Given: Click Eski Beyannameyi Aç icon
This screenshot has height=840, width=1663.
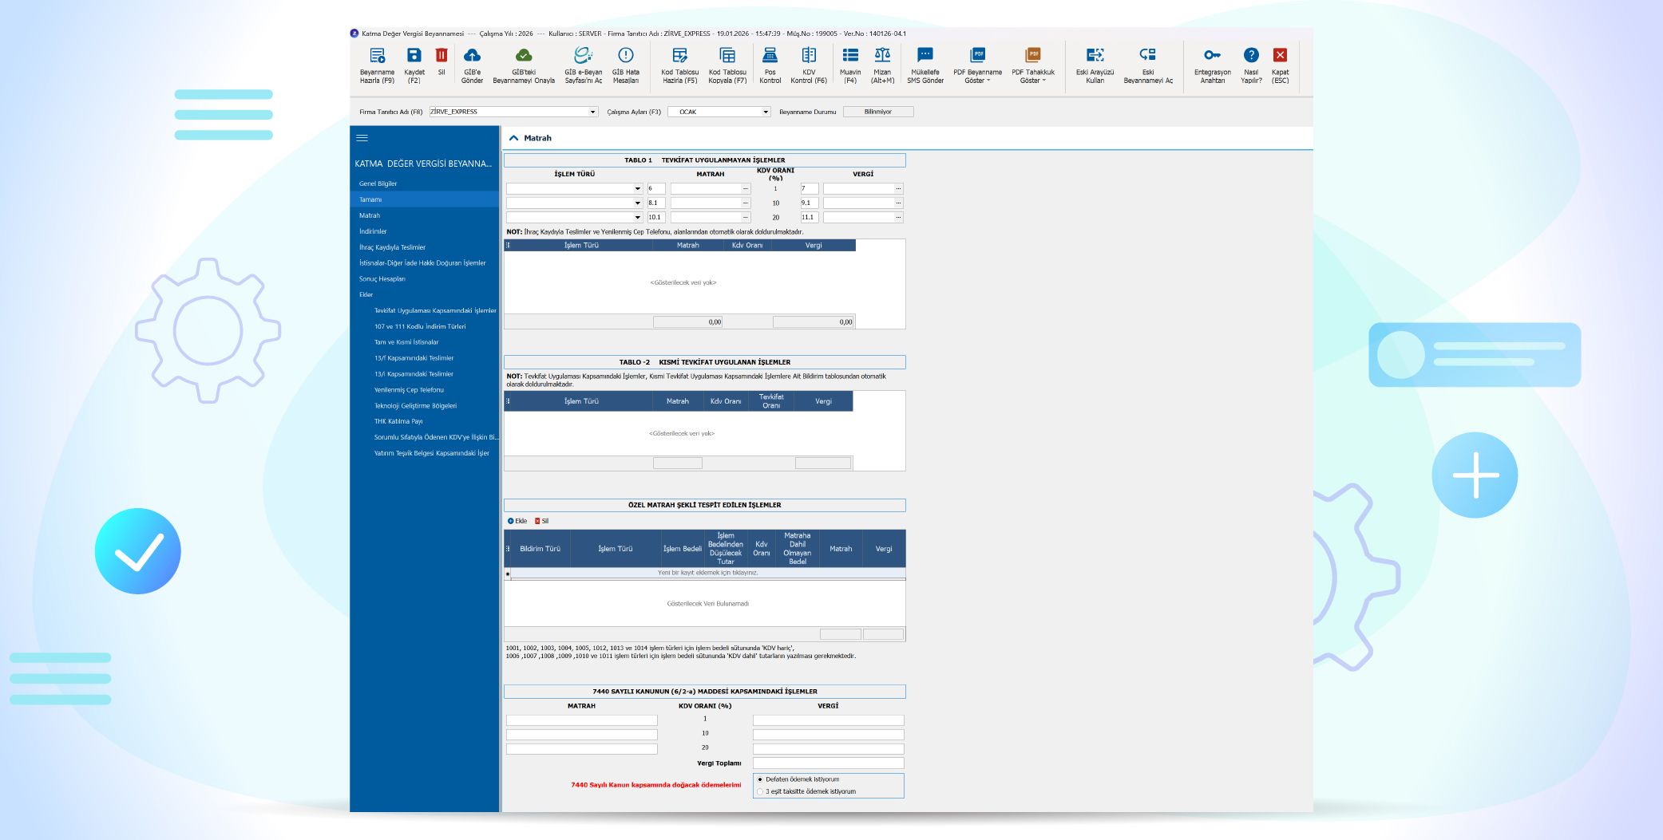Looking at the screenshot, I should point(1147,55).
